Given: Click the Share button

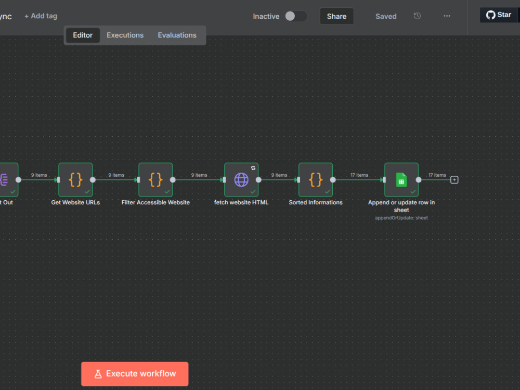Looking at the screenshot, I should tap(336, 16).
